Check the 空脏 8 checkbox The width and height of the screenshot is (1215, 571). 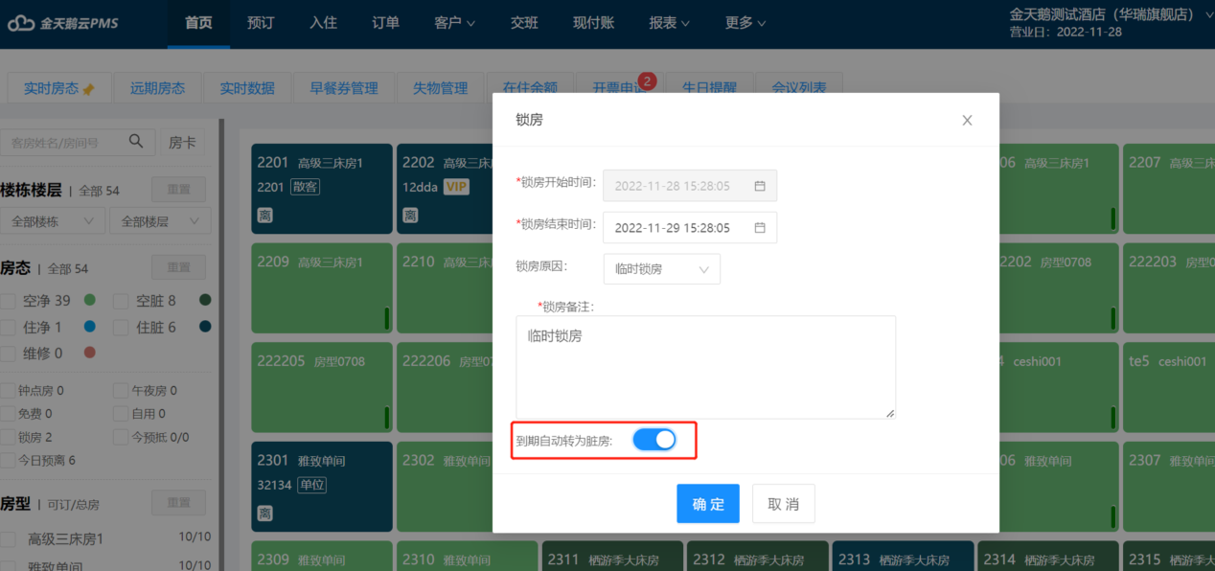pos(121,301)
